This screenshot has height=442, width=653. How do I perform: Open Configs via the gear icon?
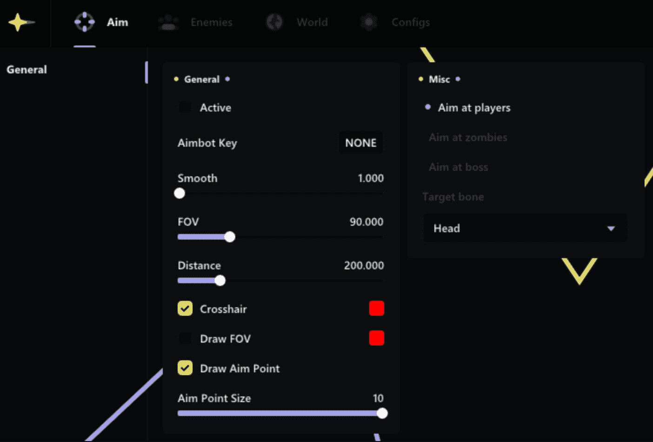point(369,22)
